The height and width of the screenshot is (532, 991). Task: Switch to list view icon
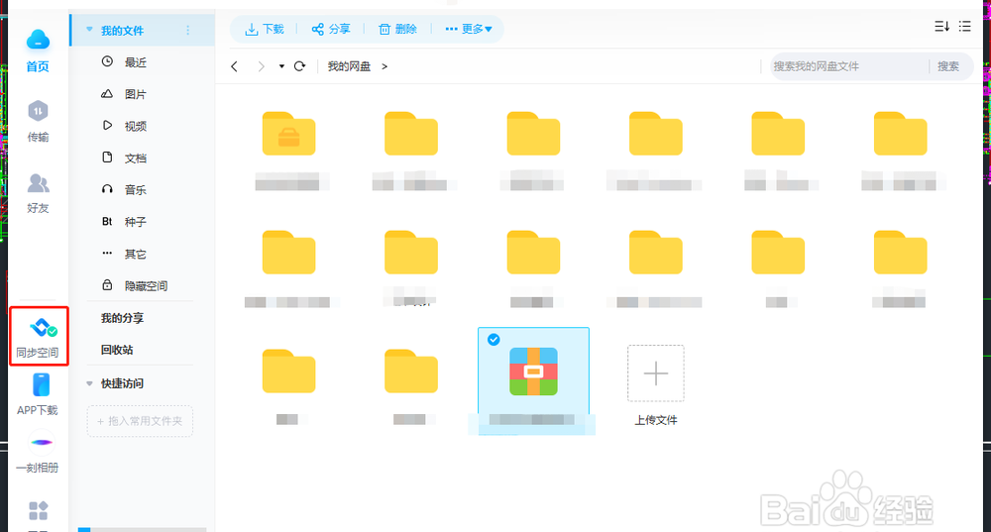pyautogui.click(x=964, y=26)
